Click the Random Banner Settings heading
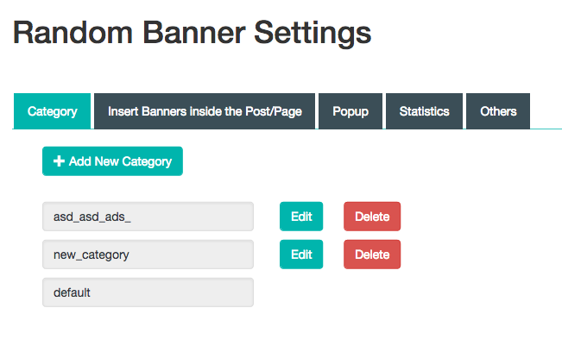562x352 pixels. coord(192,34)
